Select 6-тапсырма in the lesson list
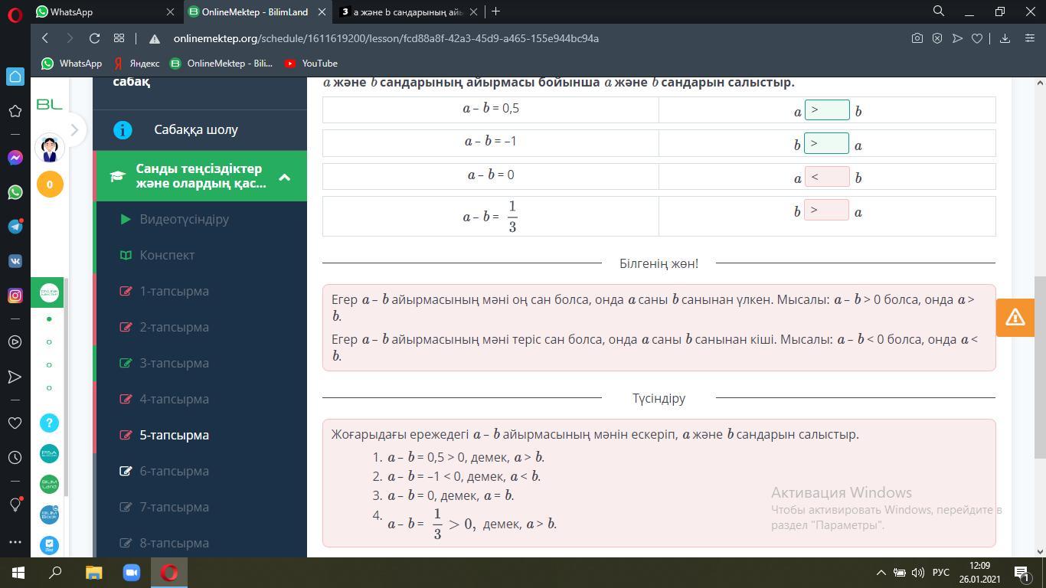This screenshot has height=588, width=1046. [174, 471]
